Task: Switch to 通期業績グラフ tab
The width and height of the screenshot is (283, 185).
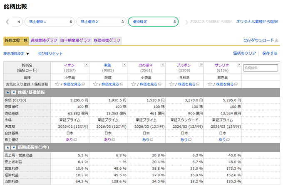Action: tap(44, 40)
